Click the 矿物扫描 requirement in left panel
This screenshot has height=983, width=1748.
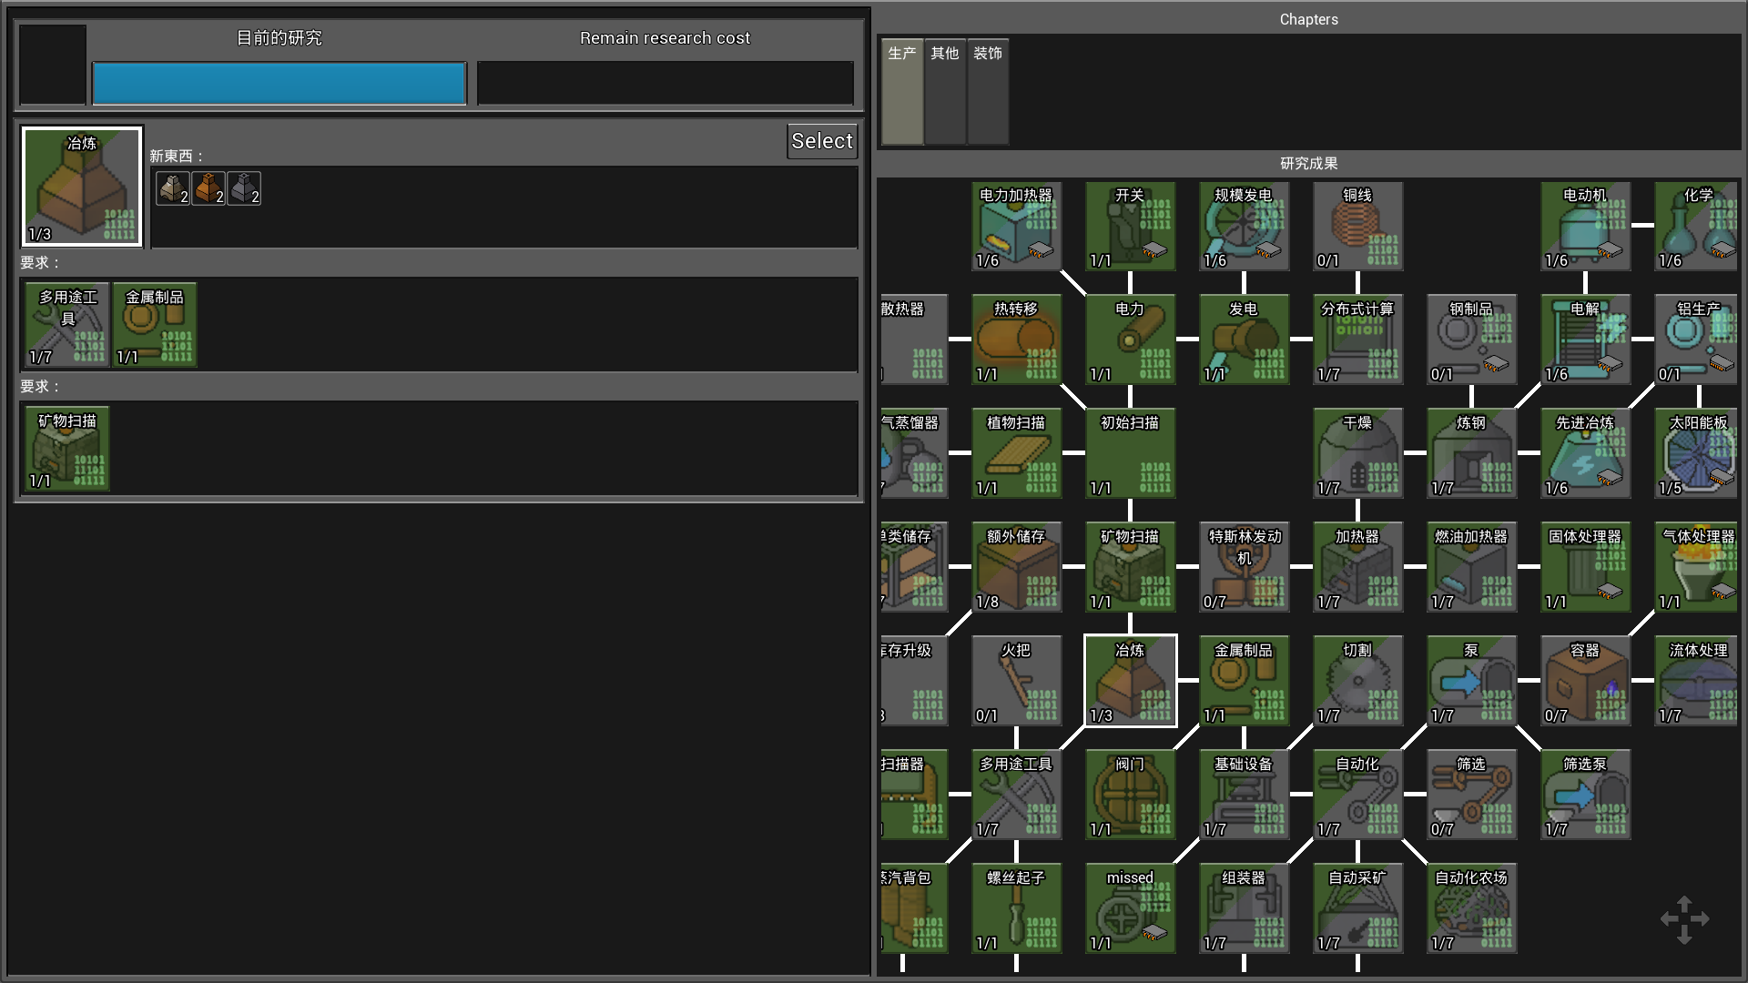coord(67,449)
